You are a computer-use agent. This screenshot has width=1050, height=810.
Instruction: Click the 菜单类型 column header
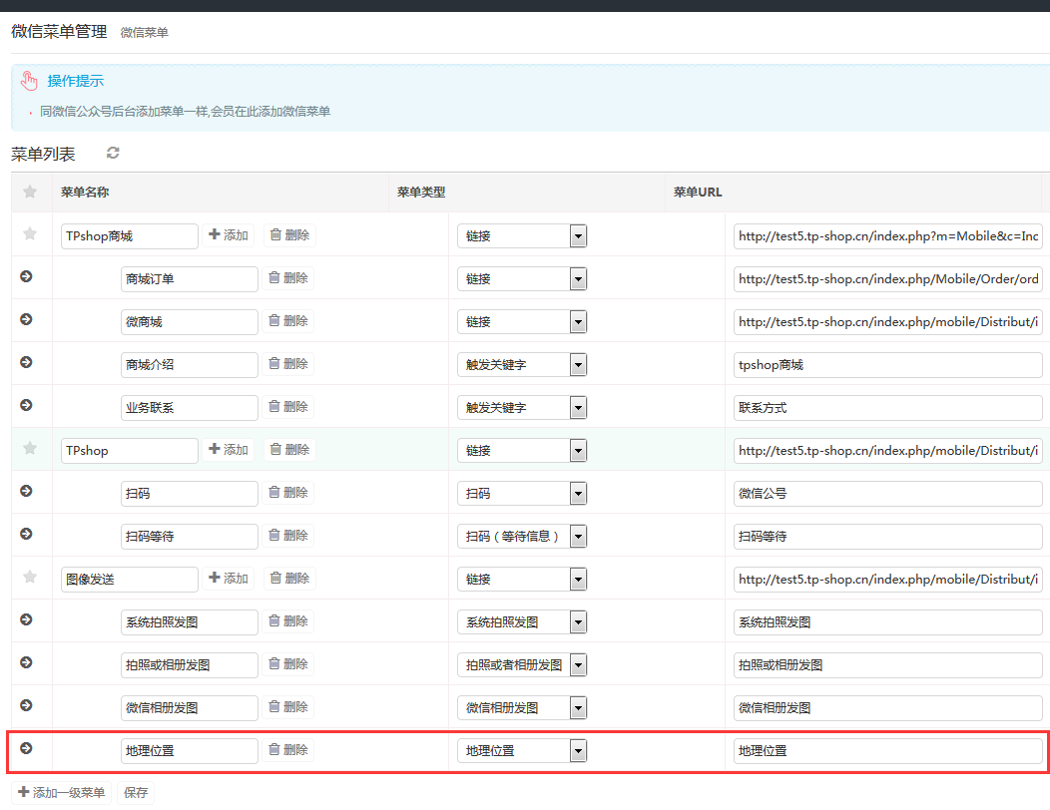(421, 192)
